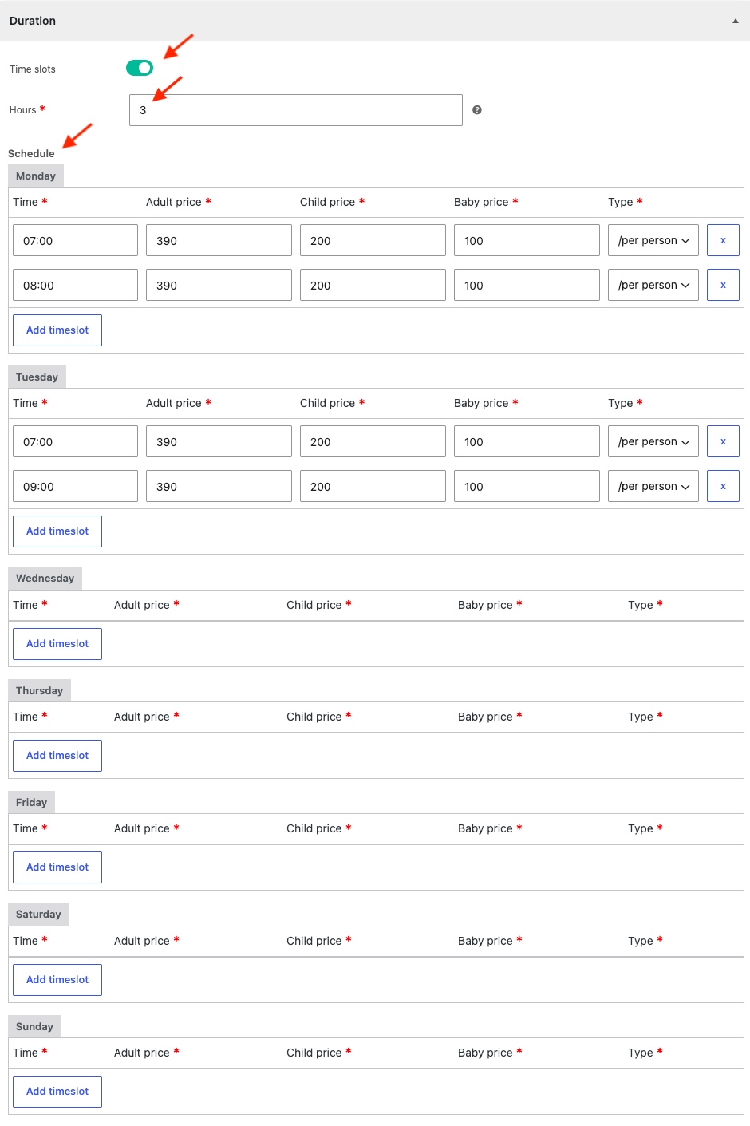Click the Time slots label

tap(33, 69)
